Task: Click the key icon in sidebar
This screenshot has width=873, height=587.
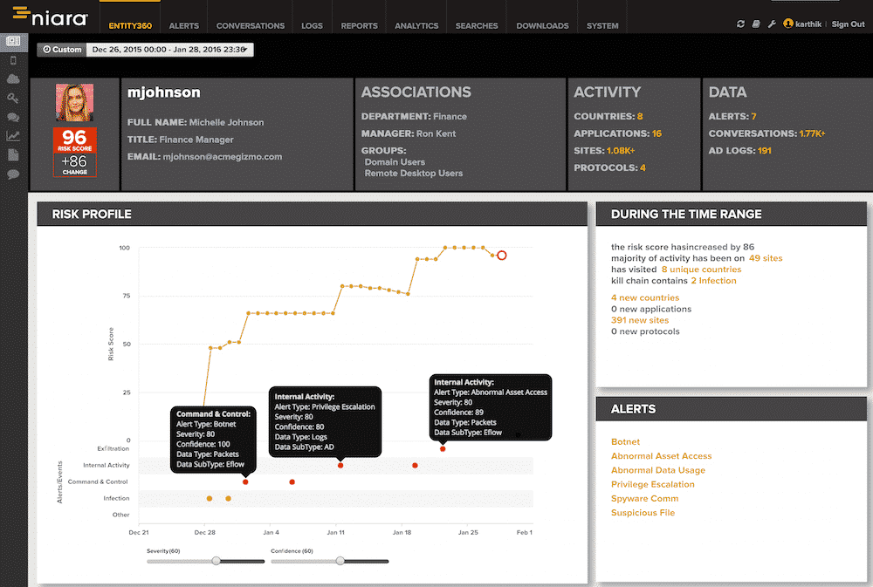Action: pos(13,99)
